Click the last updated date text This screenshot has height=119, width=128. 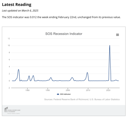pos(20,11)
